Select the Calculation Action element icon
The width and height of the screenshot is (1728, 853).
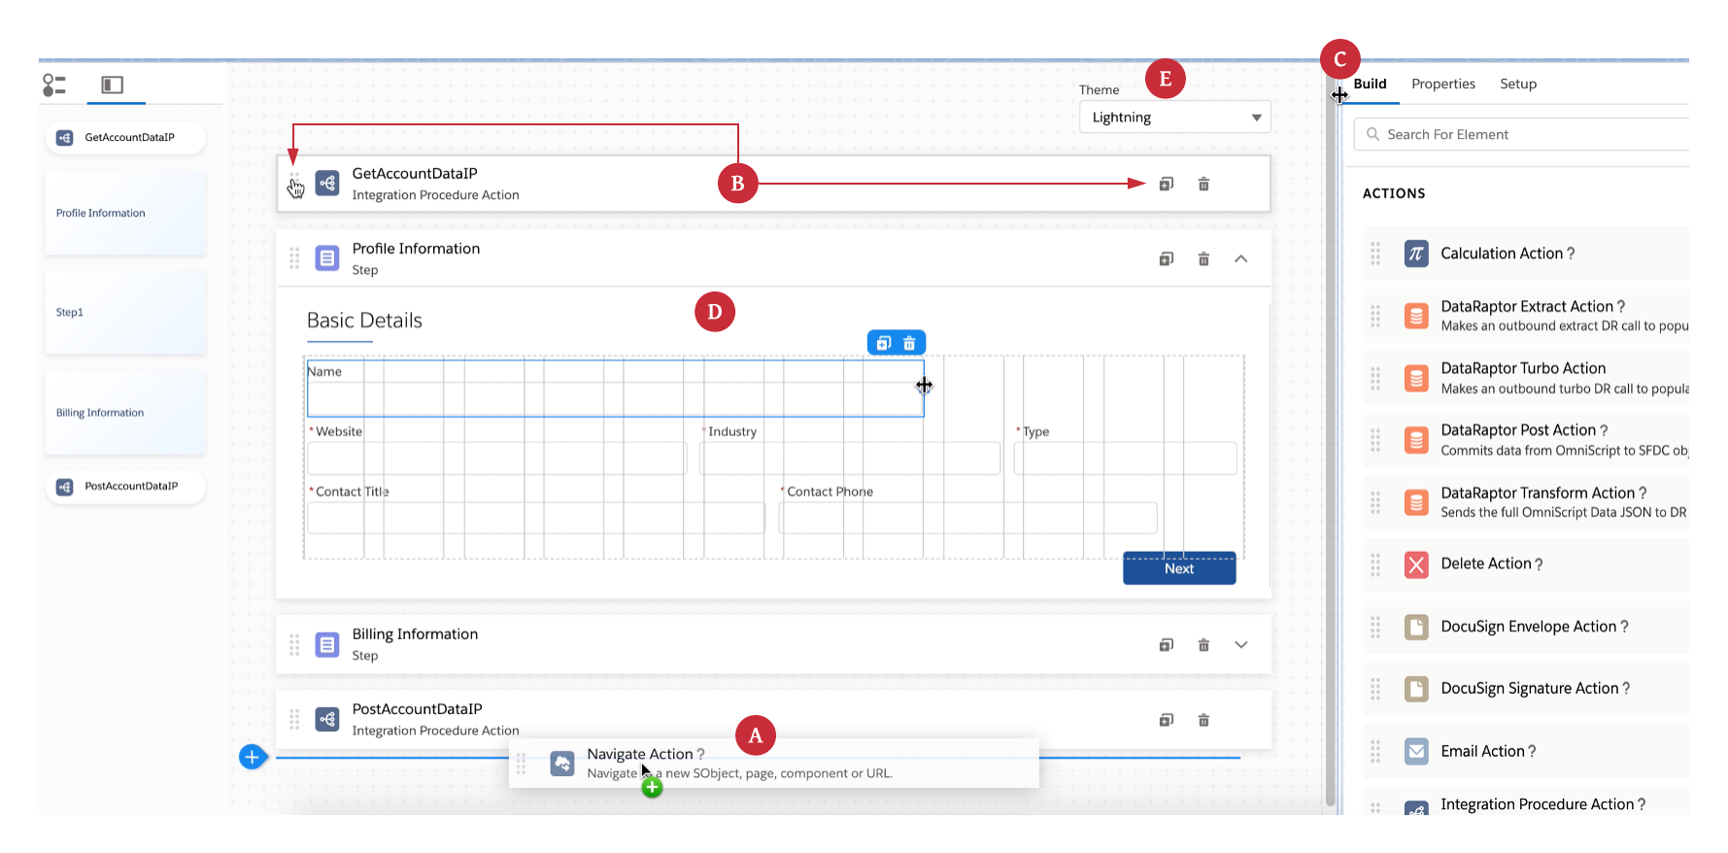pos(1416,254)
